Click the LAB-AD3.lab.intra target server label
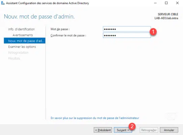Screen dimensions: 183x135 (166, 18)
